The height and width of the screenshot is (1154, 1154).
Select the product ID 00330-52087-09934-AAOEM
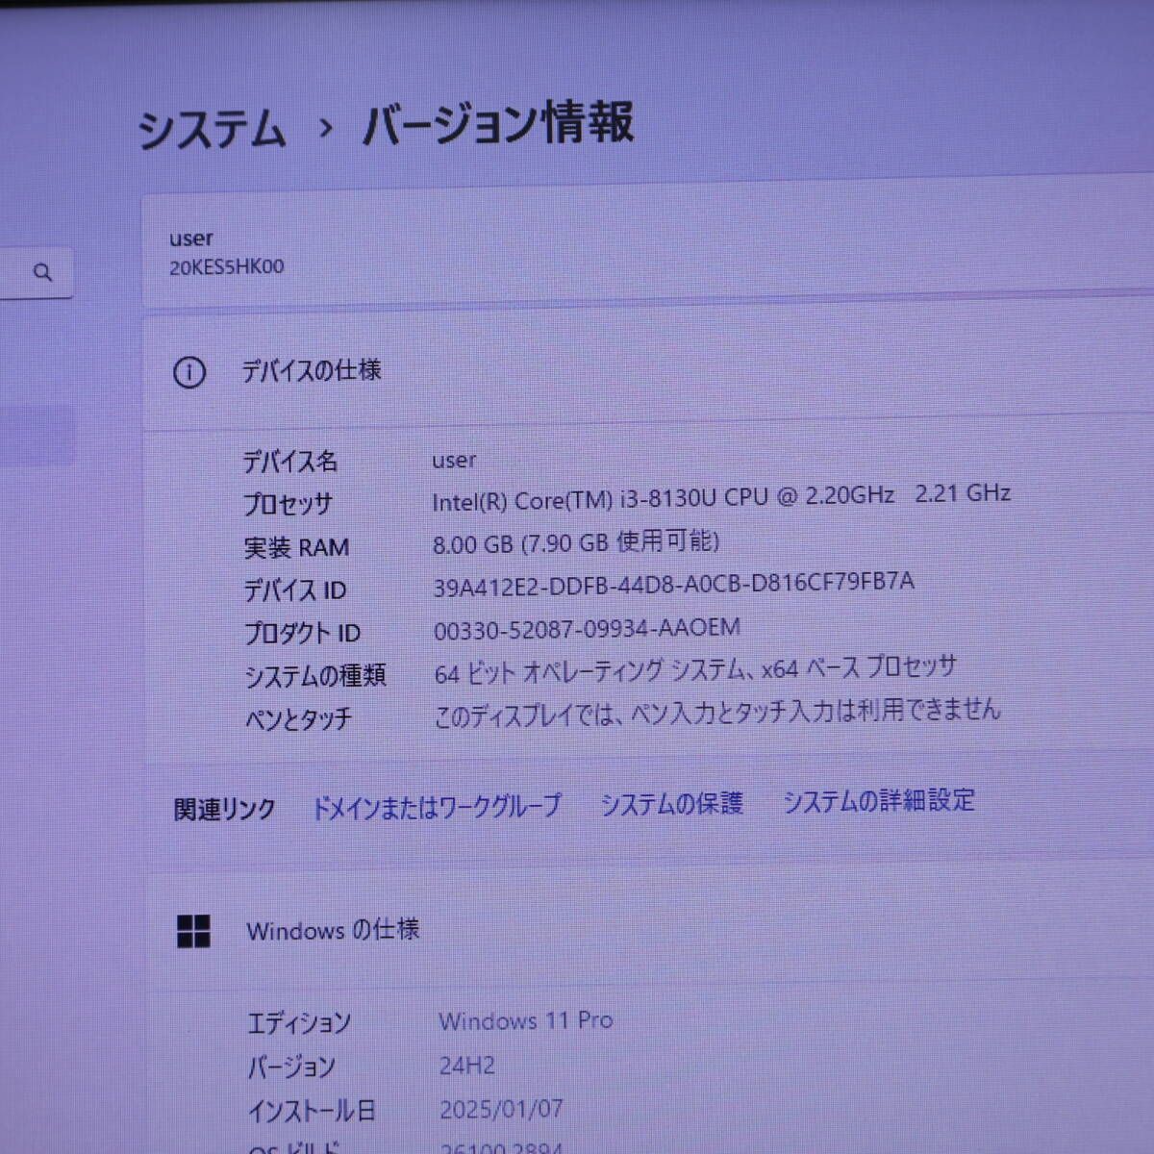pyautogui.click(x=587, y=629)
